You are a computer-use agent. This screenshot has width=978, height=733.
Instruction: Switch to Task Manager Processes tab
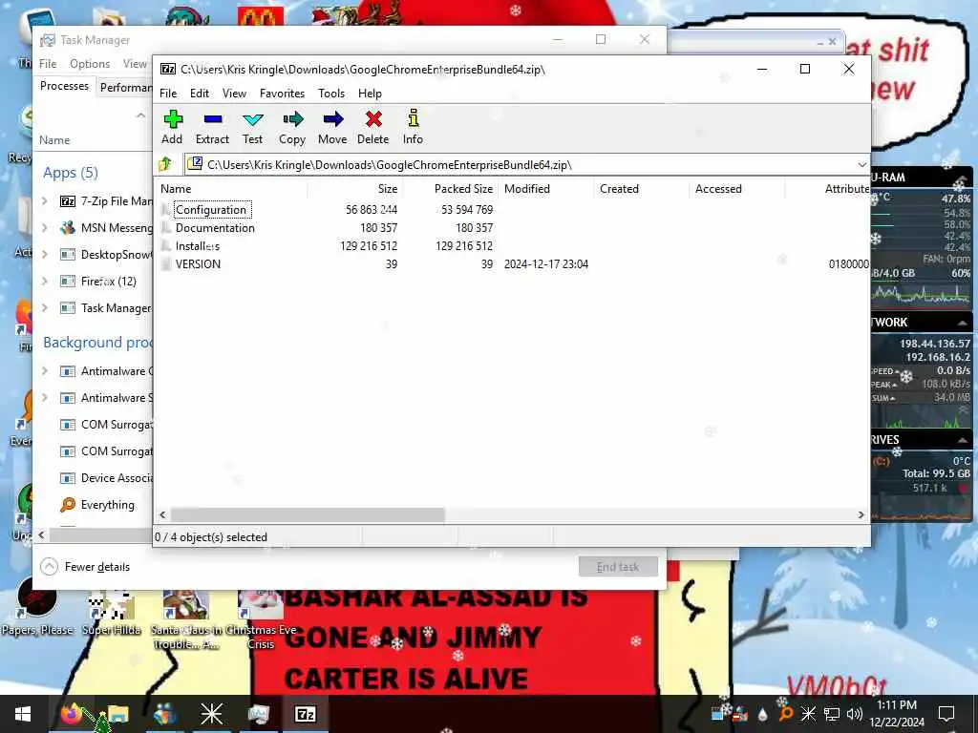[x=64, y=86]
